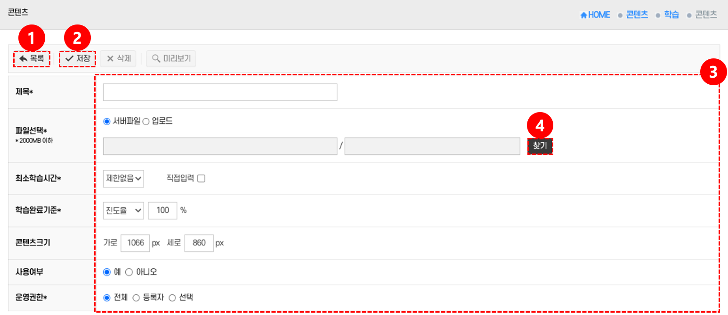Select 등록자 for 운영권한
Screen dimensions: 728x315
137,298
